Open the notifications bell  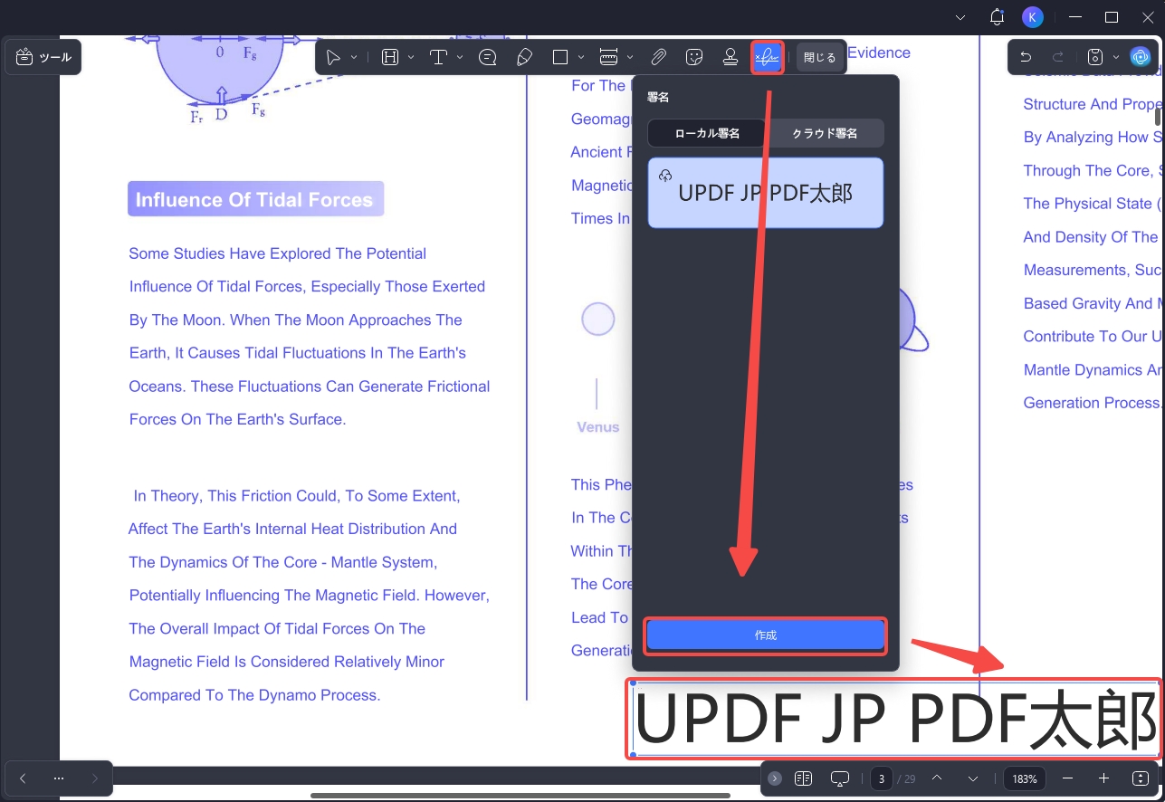pos(998,16)
